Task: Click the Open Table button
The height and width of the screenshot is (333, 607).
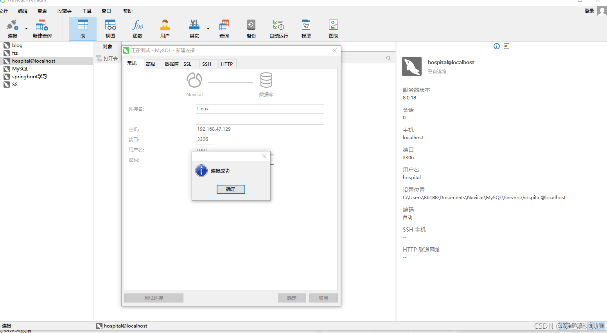Action: (x=107, y=58)
